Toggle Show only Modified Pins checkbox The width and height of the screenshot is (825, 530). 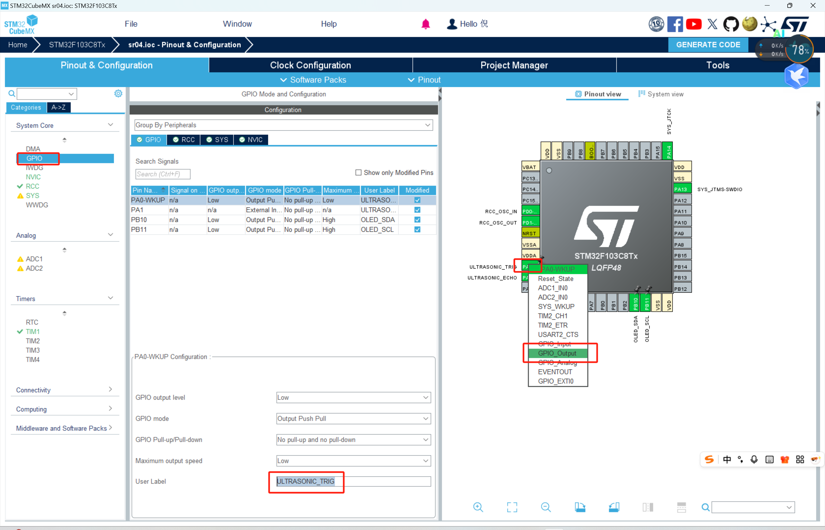pos(358,172)
